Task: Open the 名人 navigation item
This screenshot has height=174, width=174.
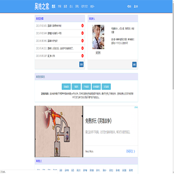Action: (x=71, y=7)
